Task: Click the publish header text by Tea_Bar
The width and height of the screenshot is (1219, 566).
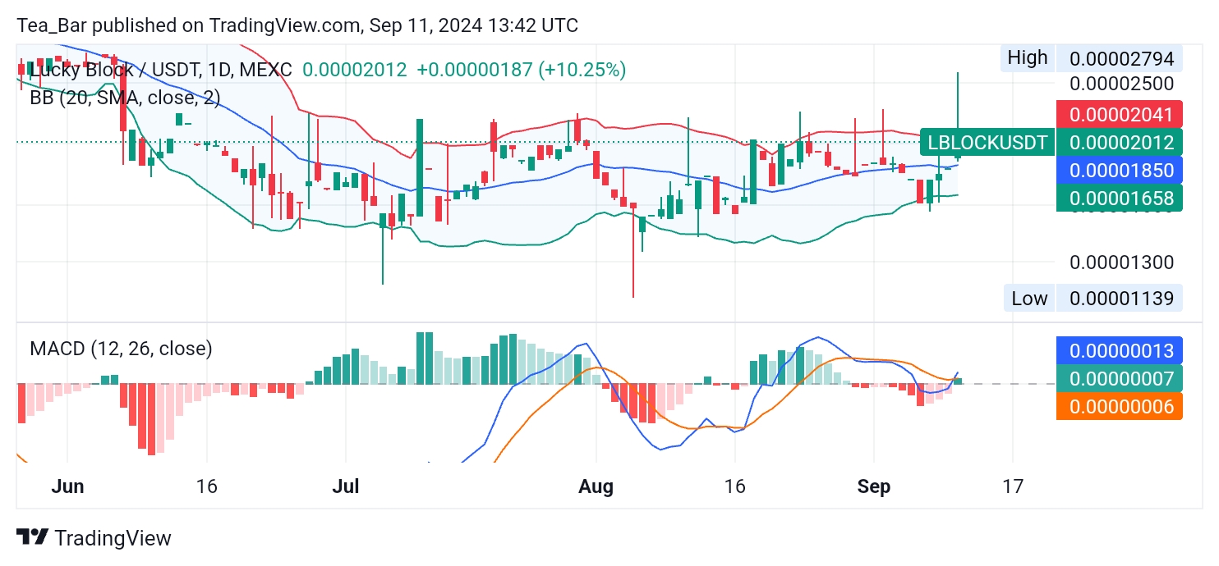Action: (x=298, y=25)
